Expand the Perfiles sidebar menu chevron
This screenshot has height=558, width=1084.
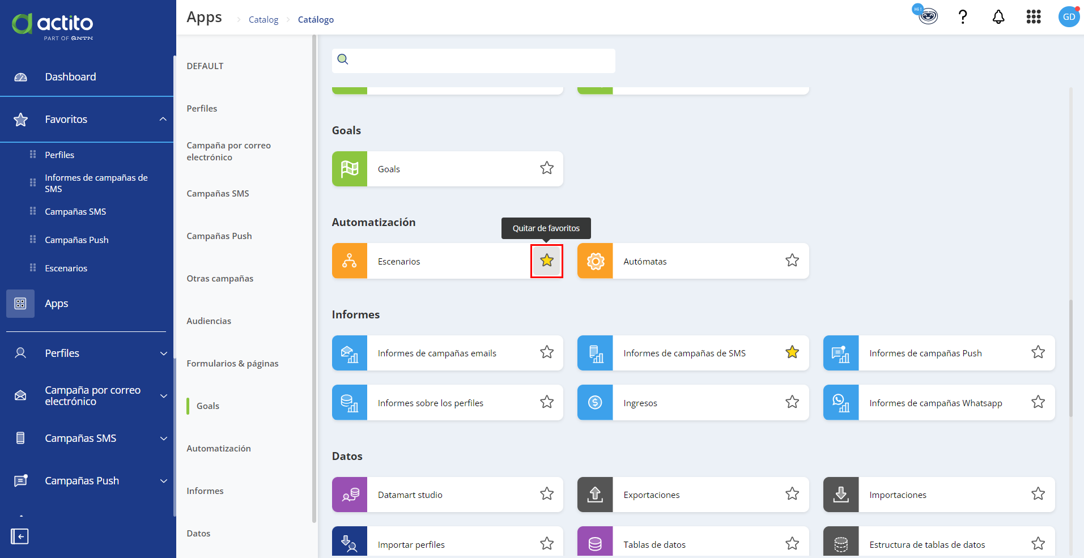pos(163,353)
